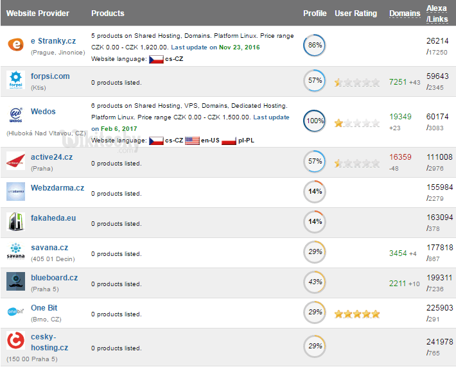Click the cesky-hosting.cz red logo
Image resolution: width=456 pixels, height=367 pixels.
(x=15, y=340)
